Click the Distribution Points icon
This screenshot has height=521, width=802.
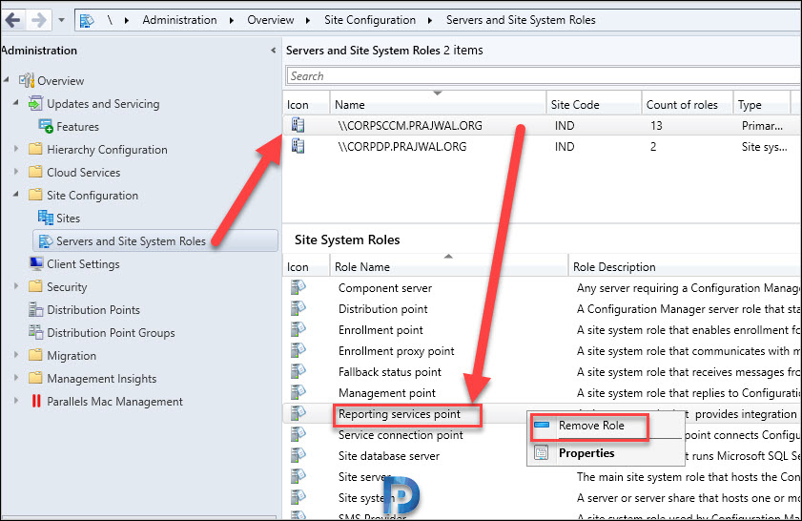tap(36, 309)
